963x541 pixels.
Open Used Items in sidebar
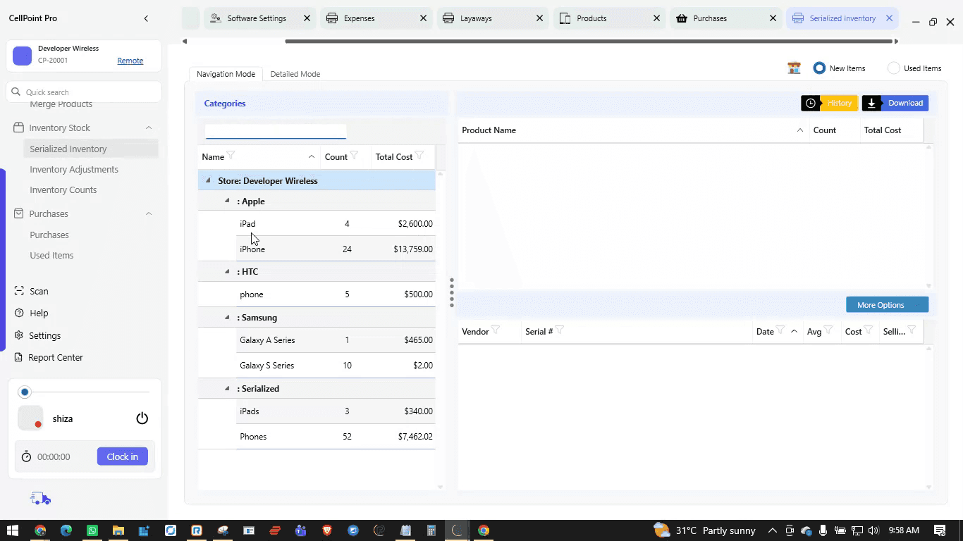[51, 255]
